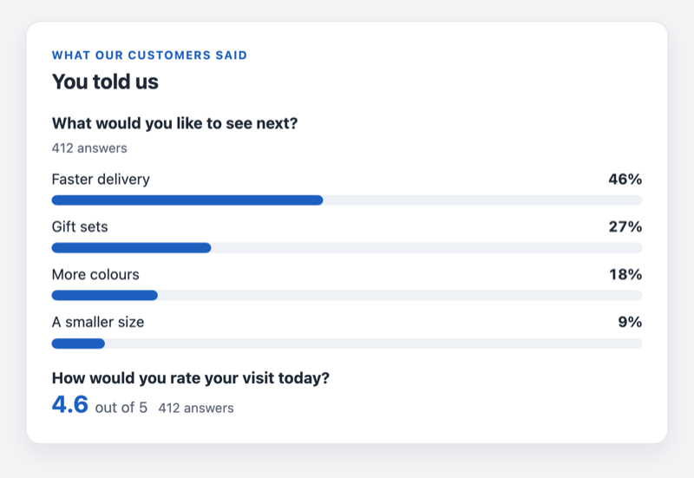694x478 pixels.
Task: Select the 'Faster delivery' option label
Action: click(101, 180)
